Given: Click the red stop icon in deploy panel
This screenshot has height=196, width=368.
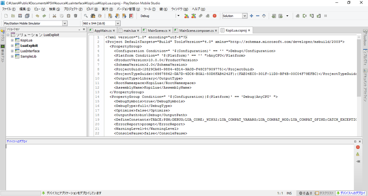Looking at the screenshot, I should 358,147.
